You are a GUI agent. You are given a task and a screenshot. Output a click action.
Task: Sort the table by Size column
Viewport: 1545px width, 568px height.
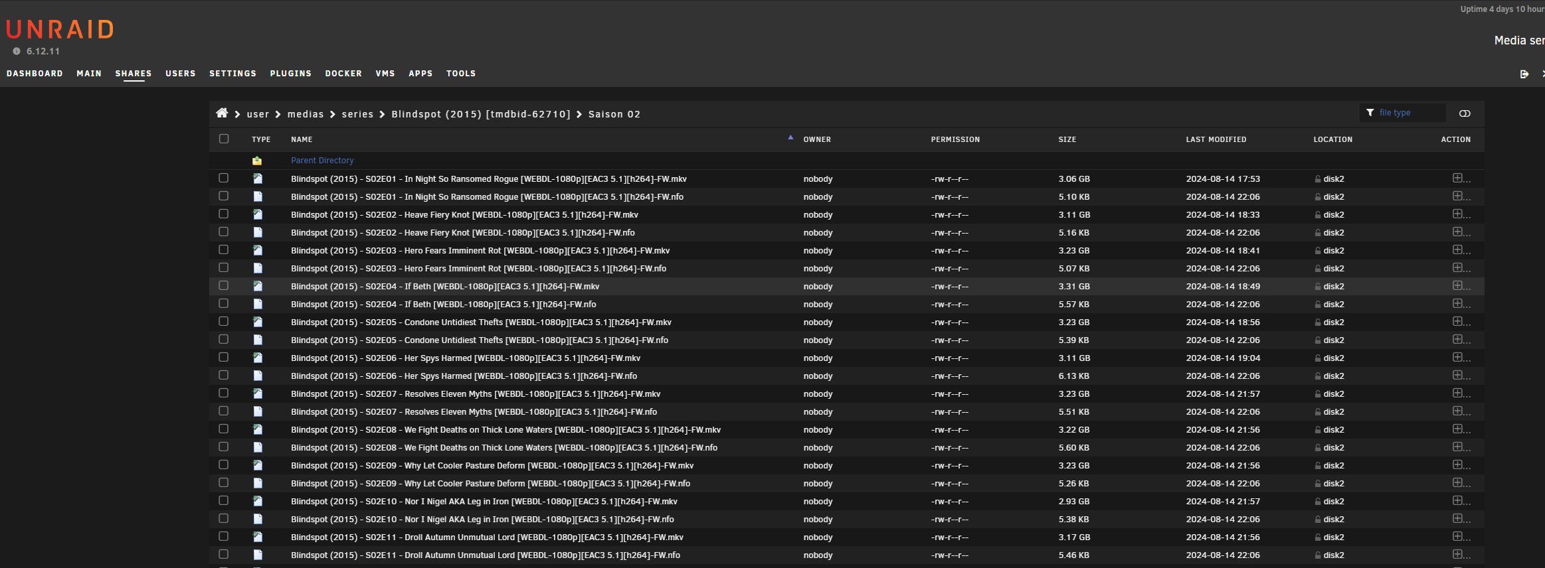pos(1067,139)
